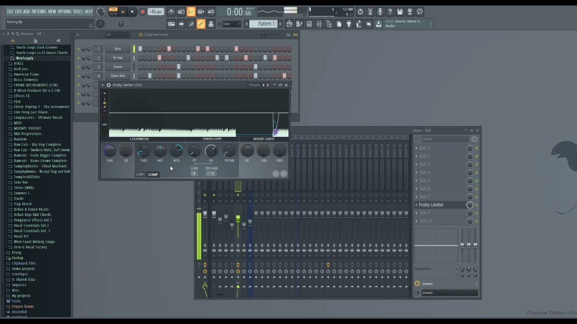577x324 pixels.
Task: Open the OPTIONS menu
Action: pos(64,12)
